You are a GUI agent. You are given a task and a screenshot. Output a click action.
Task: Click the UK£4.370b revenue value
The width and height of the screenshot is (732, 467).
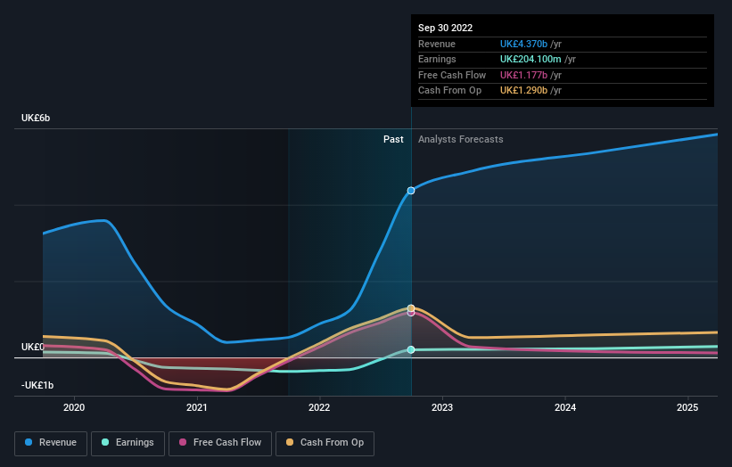[523, 44]
